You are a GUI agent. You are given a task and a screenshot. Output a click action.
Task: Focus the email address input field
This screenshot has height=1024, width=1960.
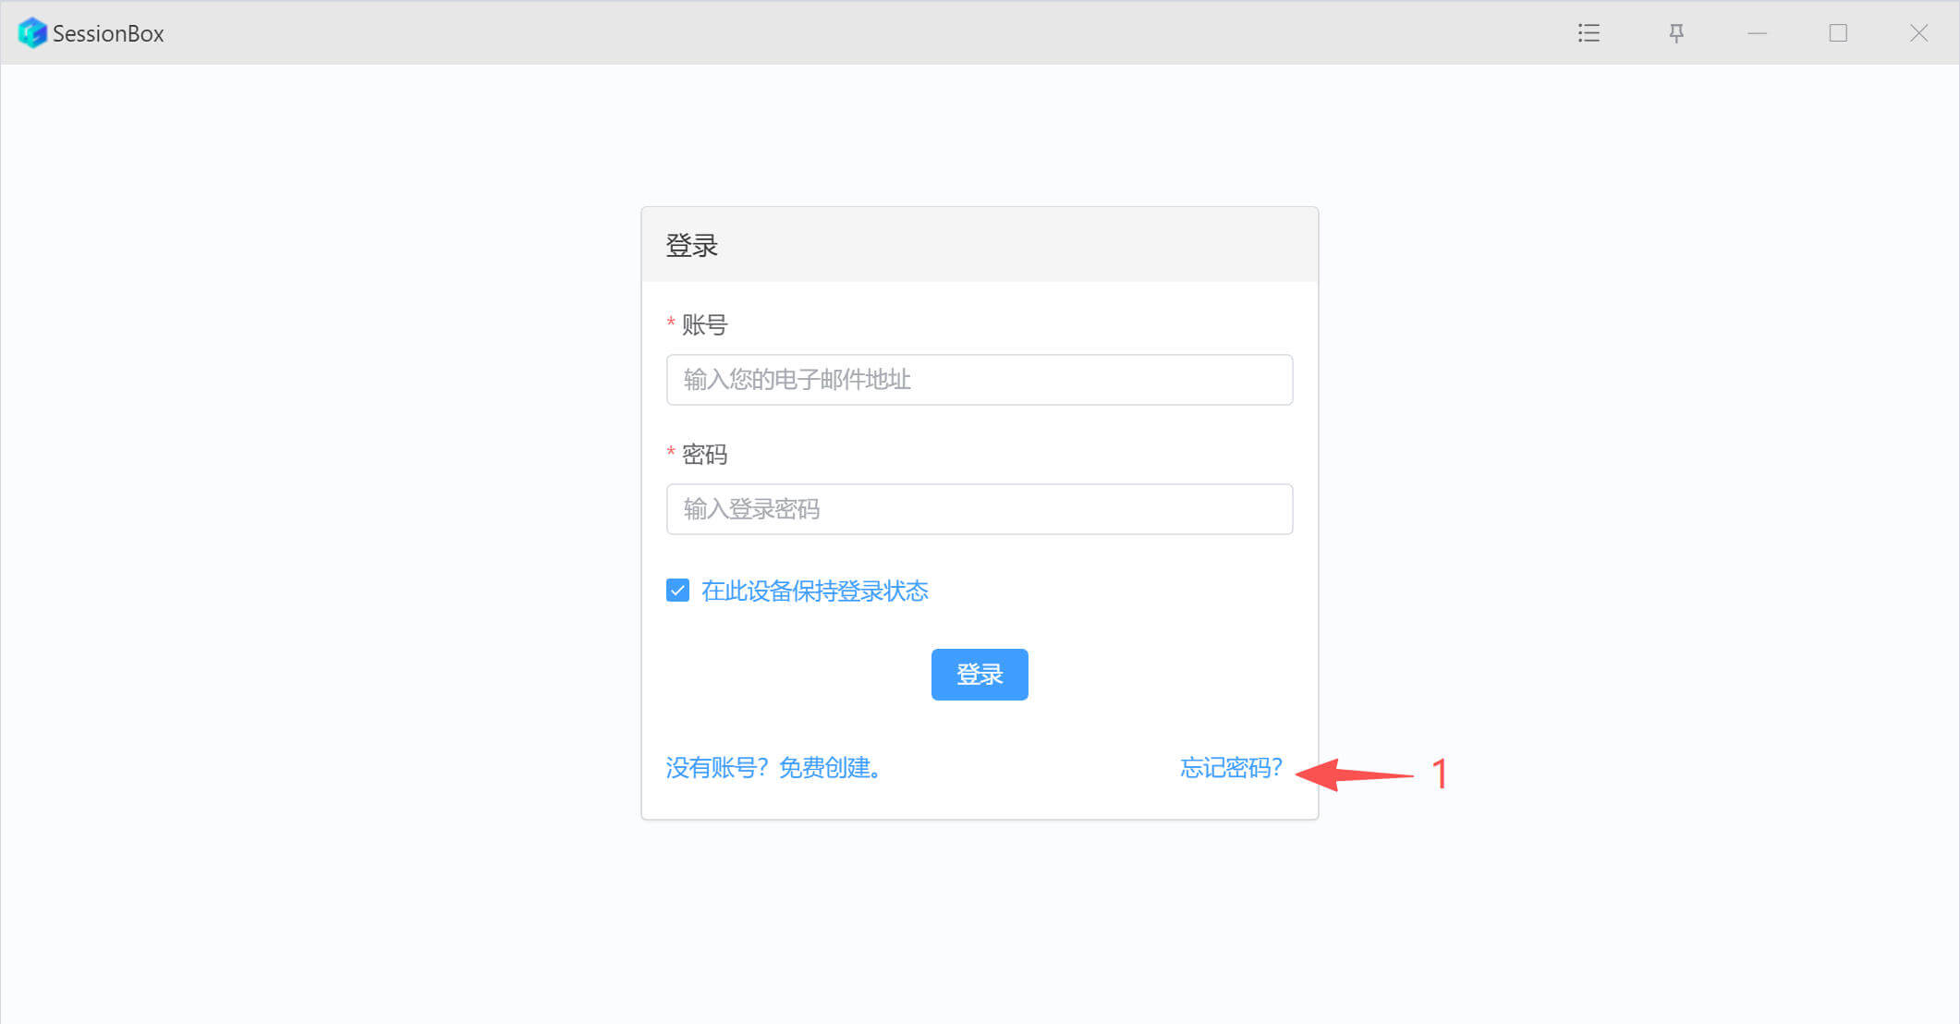(979, 380)
